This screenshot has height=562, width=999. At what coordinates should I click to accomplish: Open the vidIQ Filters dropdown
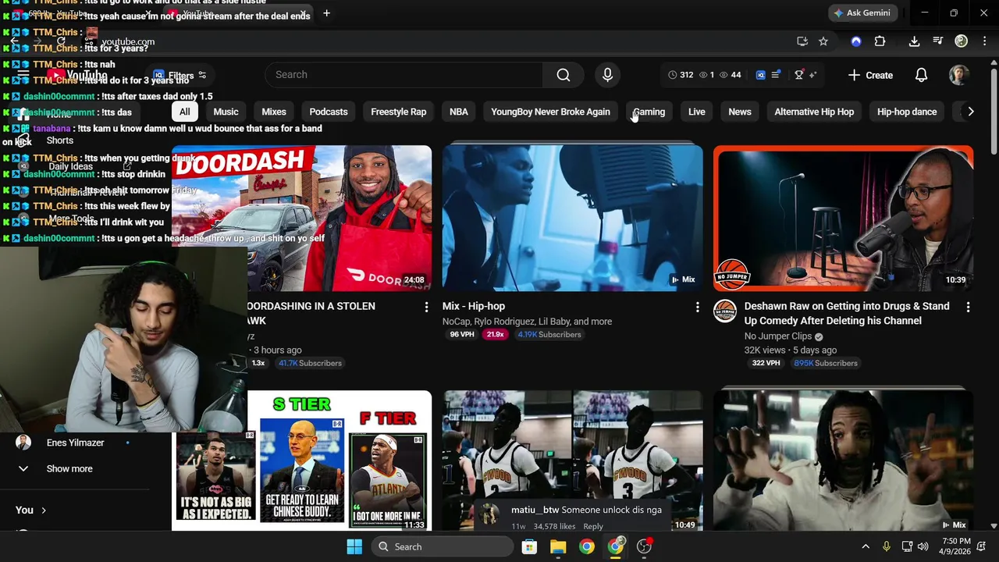pyautogui.click(x=180, y=76)
